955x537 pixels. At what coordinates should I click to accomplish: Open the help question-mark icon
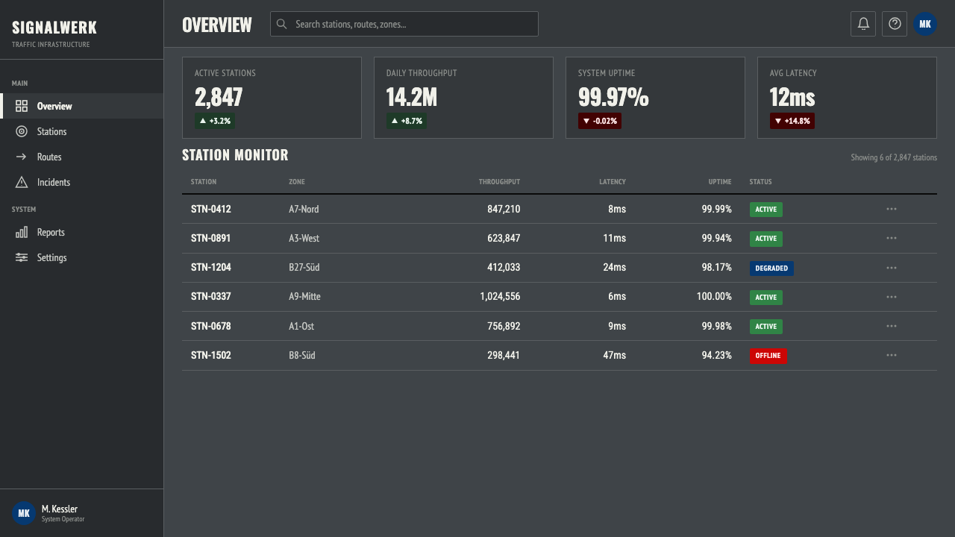click(895, 24)
